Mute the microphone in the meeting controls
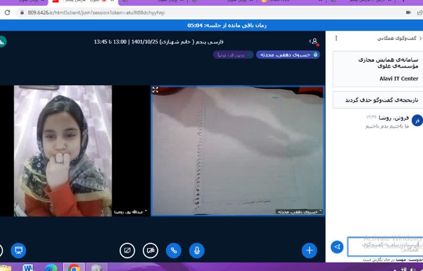The width and height of the screenshot is (423, 271). click(196, 250)
